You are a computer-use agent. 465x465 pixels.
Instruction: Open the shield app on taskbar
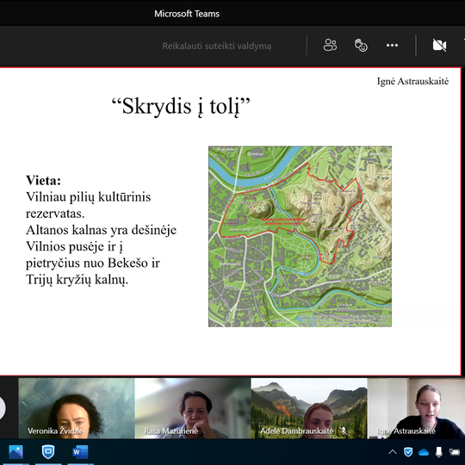(48, 452)
